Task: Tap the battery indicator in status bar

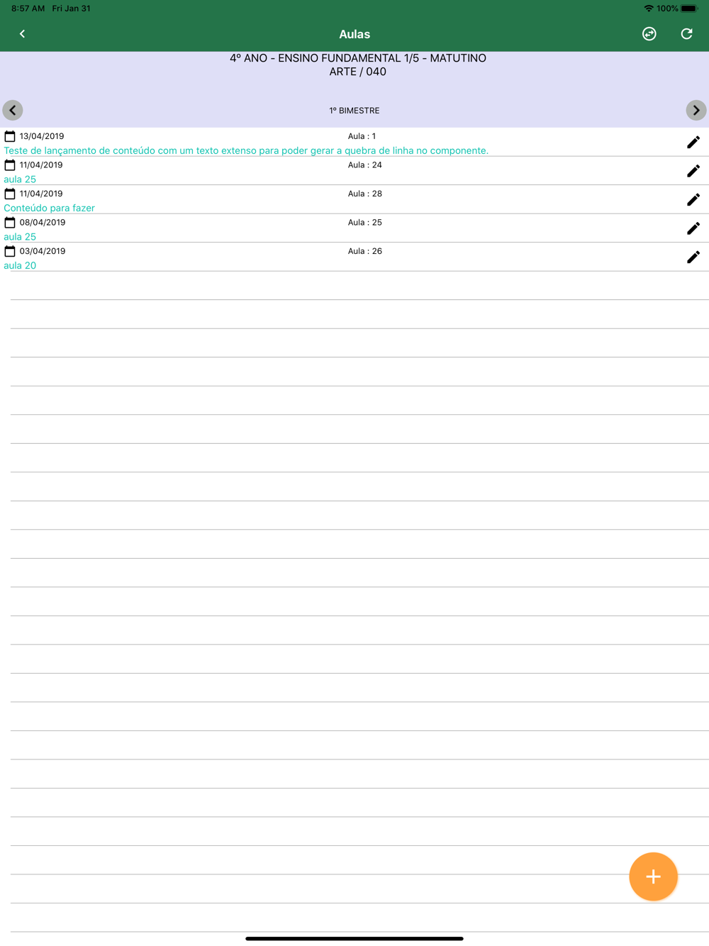Action: [x=689, y=9]
